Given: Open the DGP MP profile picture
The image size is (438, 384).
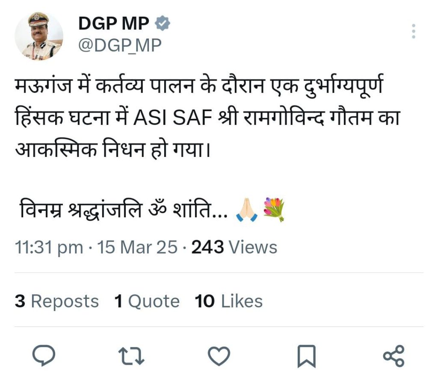Looking at the screenshot, I should point(39,36).
